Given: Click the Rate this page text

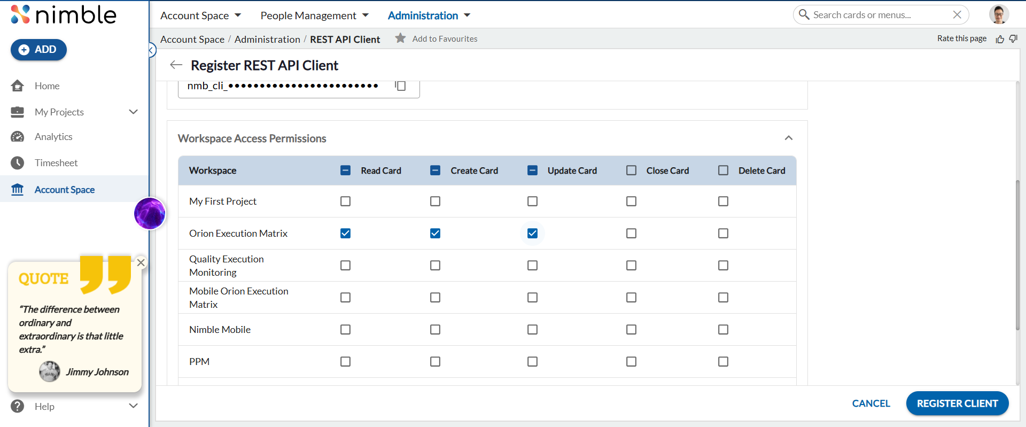Looking at the screenshot, I should 962,38.
